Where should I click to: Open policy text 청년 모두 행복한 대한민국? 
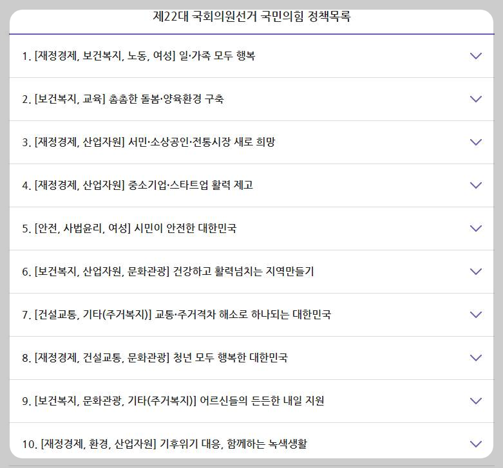[x=231, y=358]
